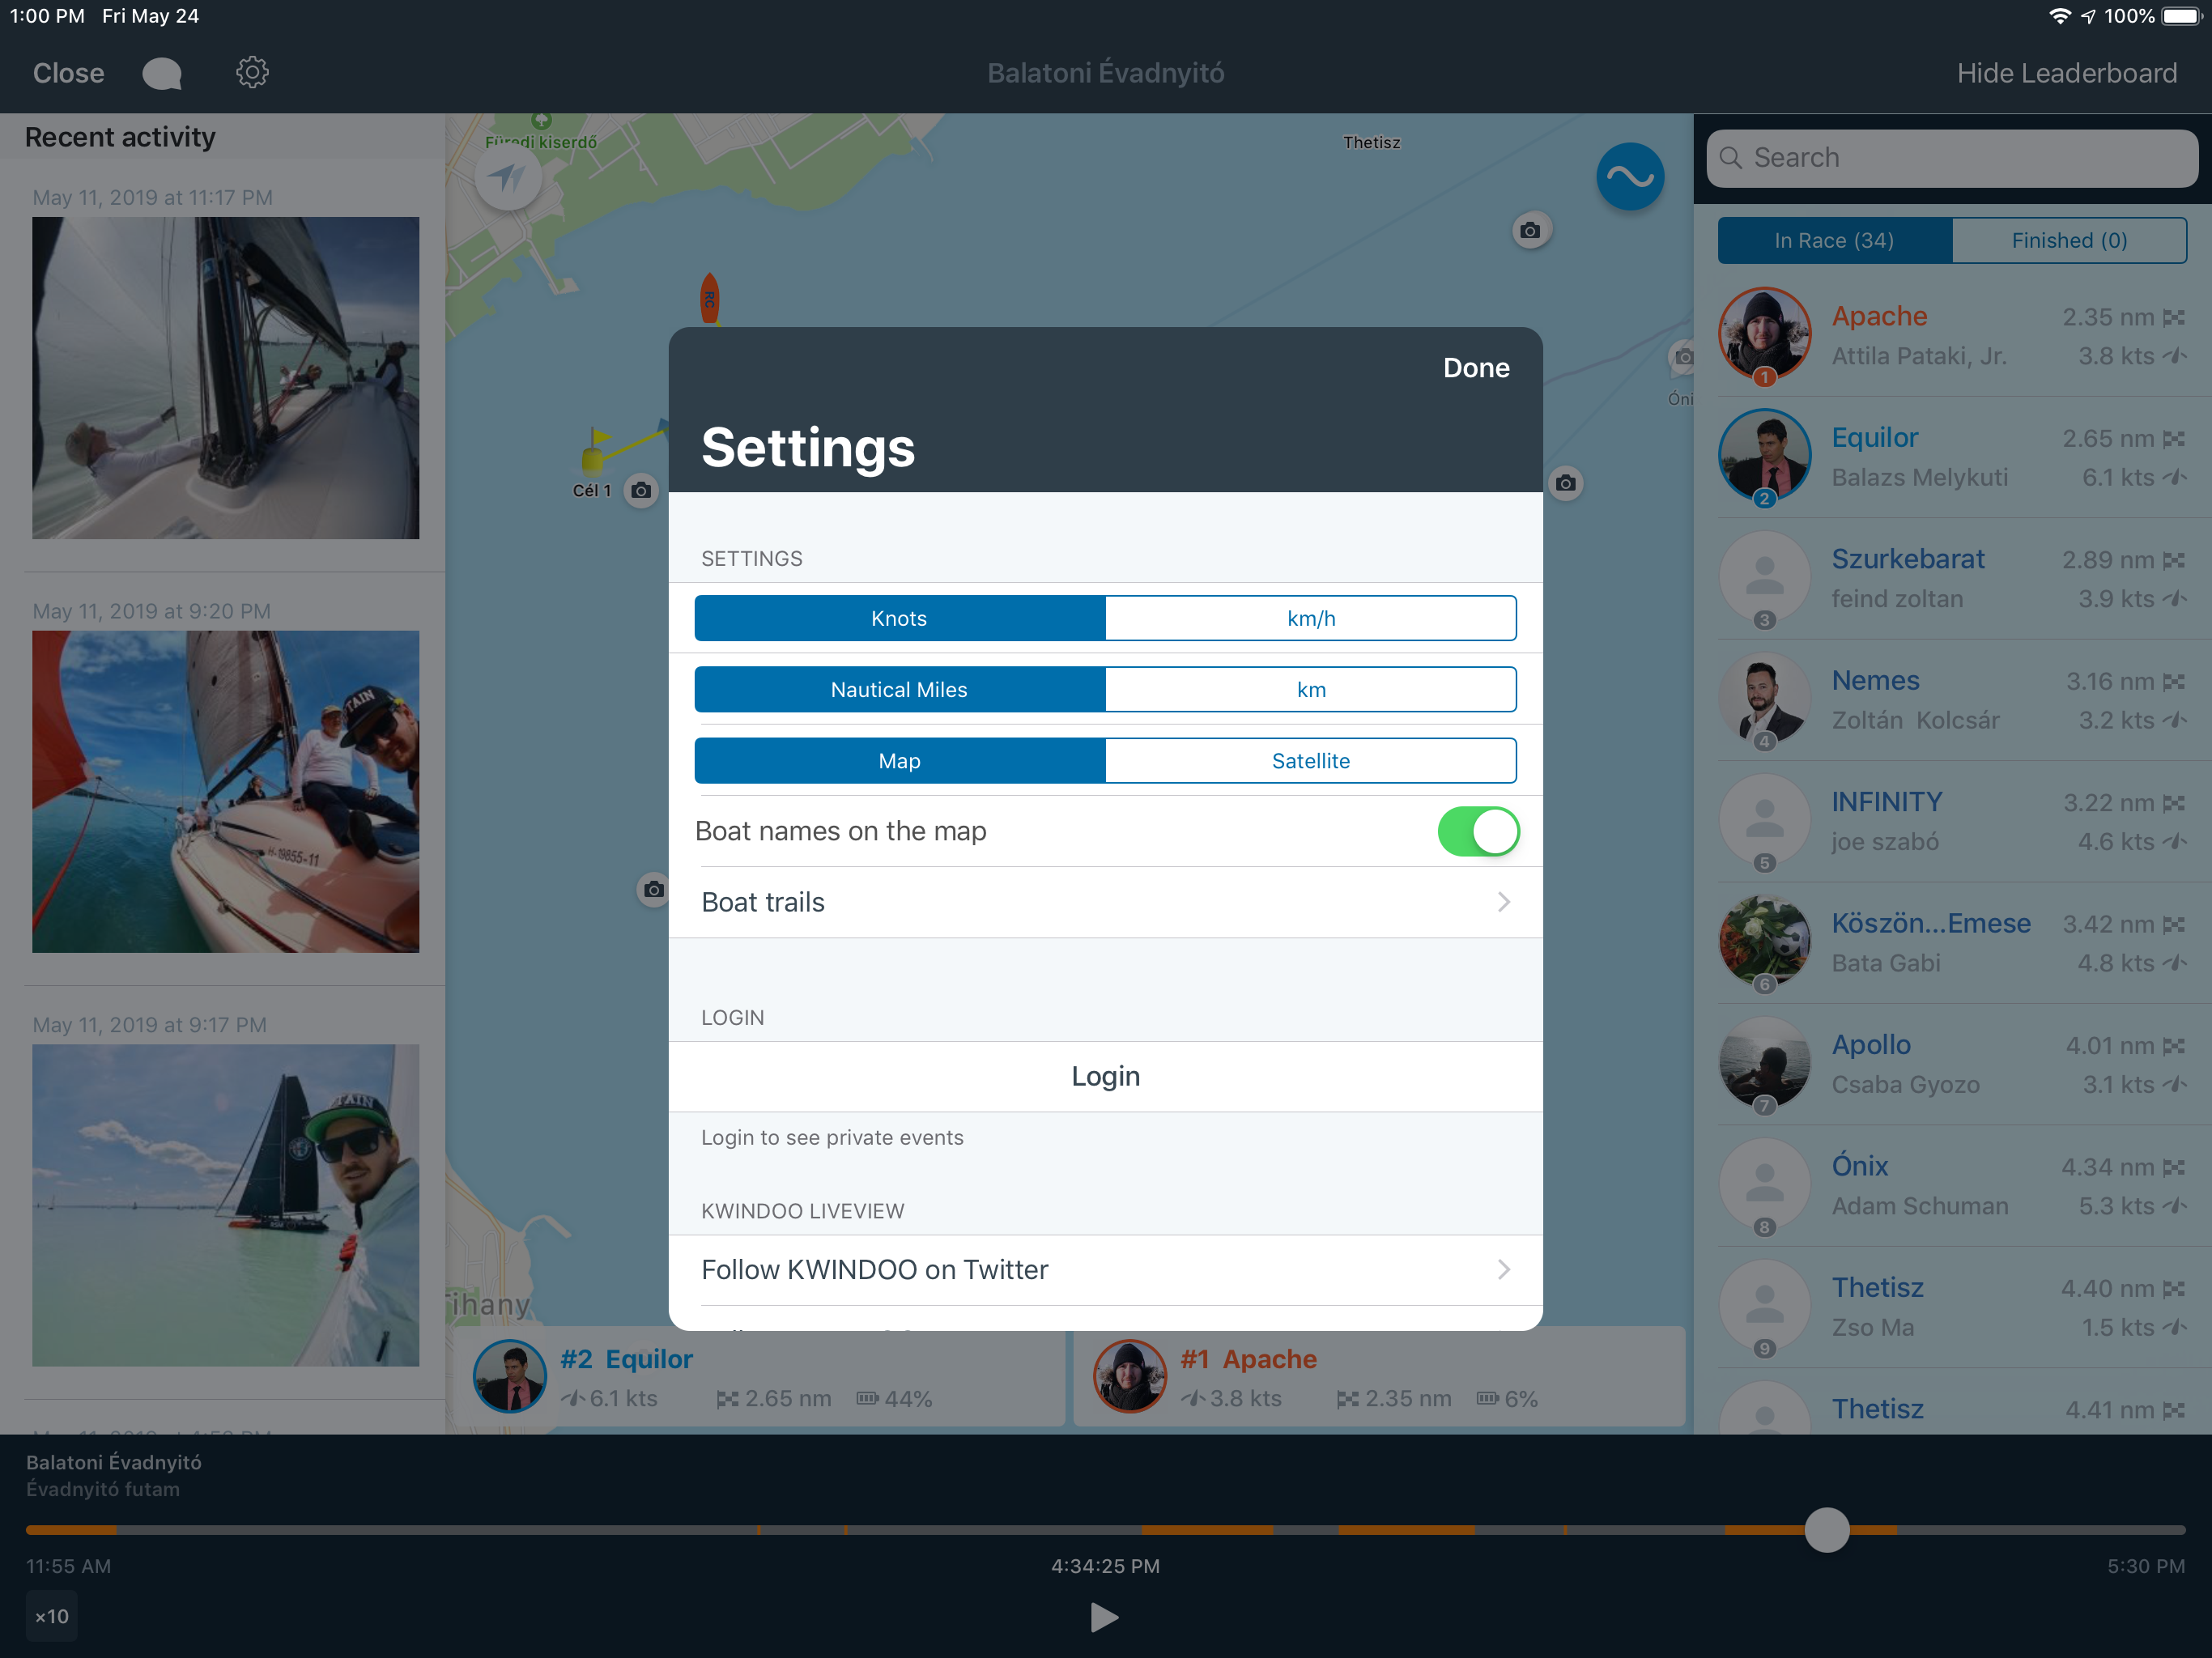Tap Close in top bar
2212x1658 pixels.
pyautogui.click(x=68, y=73)
